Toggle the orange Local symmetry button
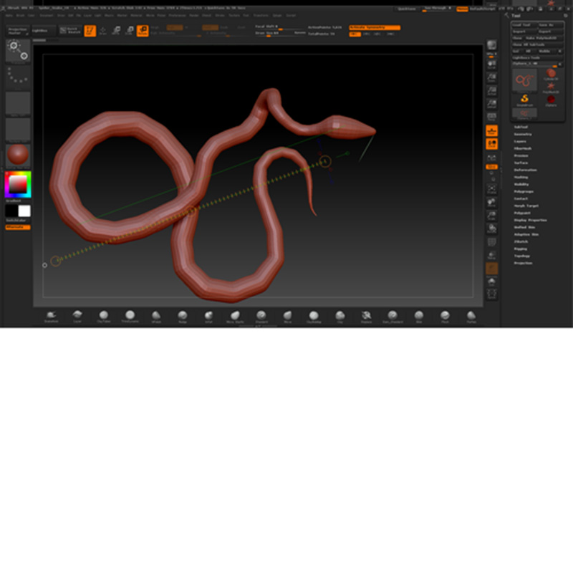 (x=491, y=144)
